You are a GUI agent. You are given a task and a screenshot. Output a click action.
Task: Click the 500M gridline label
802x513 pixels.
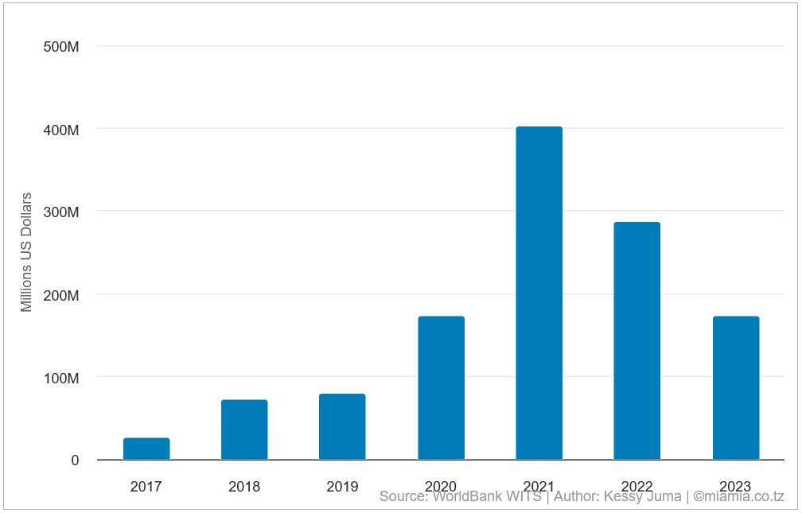coord(62,46)
